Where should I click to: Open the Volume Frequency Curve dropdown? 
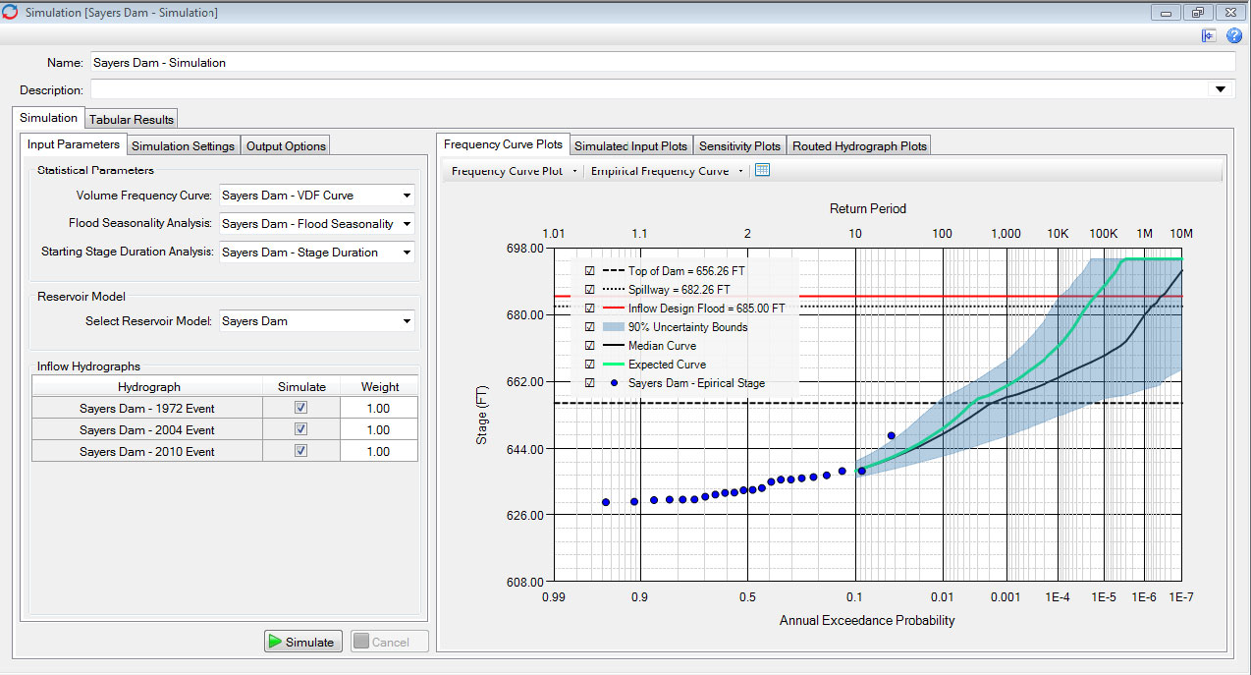coord(406,195)
